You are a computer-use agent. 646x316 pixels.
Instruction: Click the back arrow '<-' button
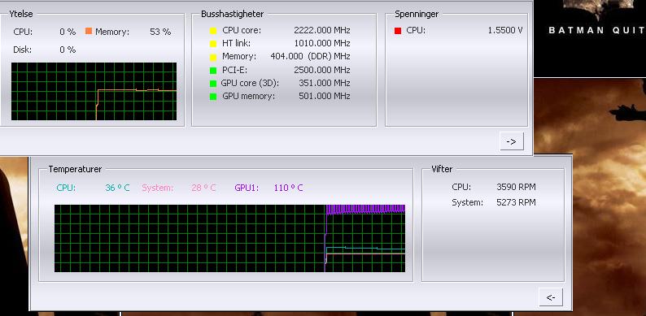(551, 297)
